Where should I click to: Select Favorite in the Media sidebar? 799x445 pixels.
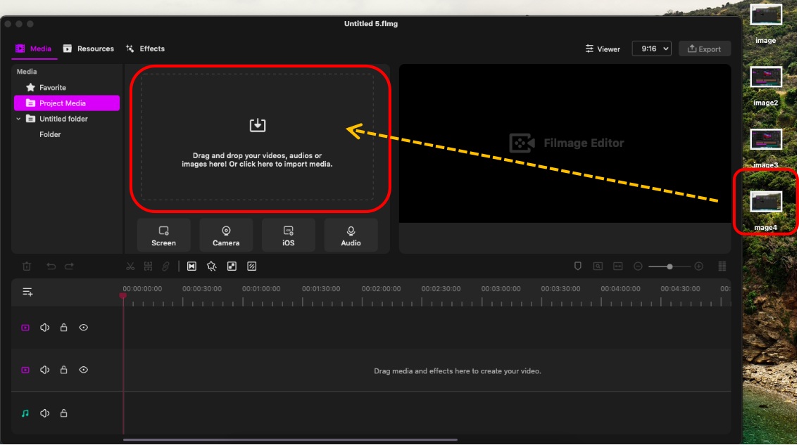pyautogui.click(x=52, y=88)
